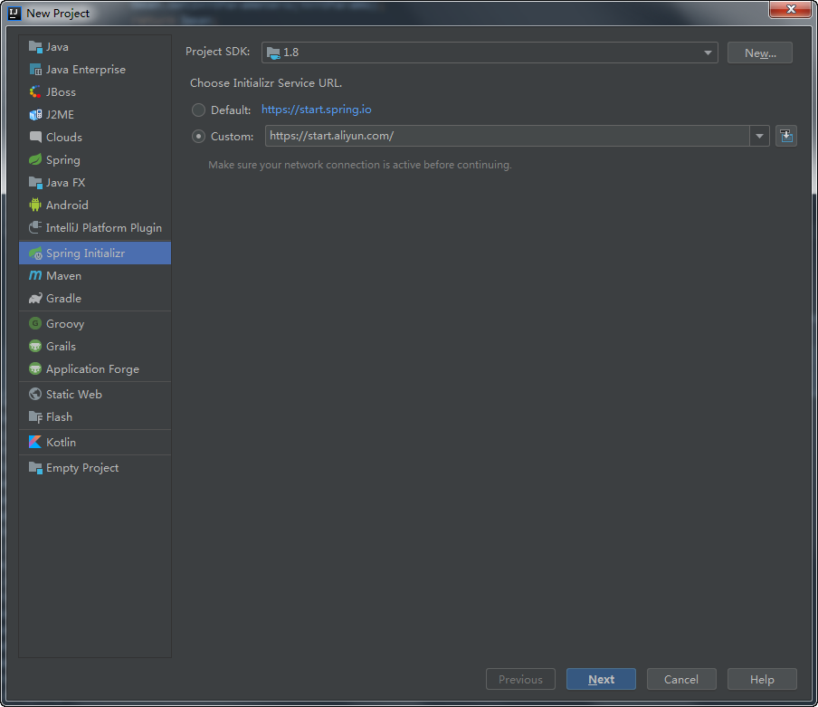818x707 pixels.
Task: Select the Default initializr service radio button
Action: coord(198,110)
